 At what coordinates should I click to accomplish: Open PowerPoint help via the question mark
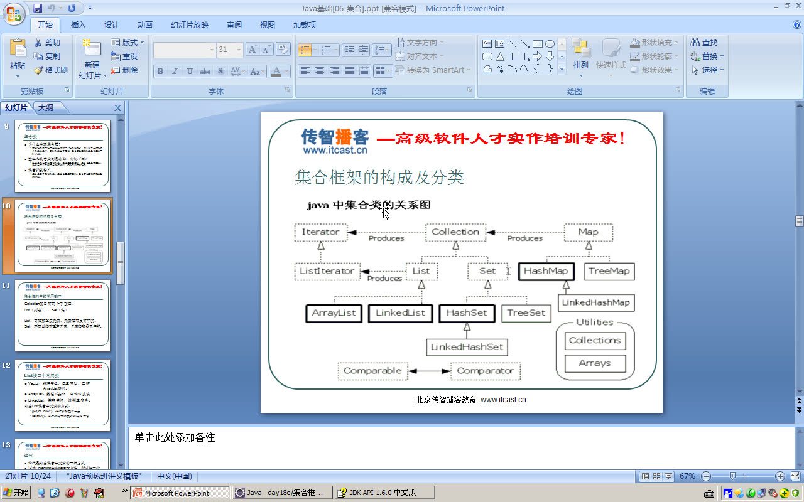[x=797, y=25]
